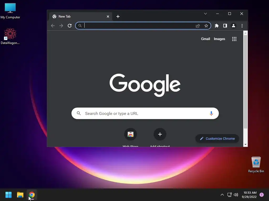Expand the tab search chevron
This screenshot has width=269, height=201.
(205, 14)
